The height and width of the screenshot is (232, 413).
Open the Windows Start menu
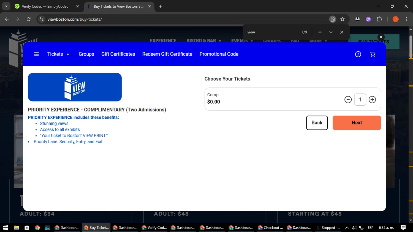6,228
